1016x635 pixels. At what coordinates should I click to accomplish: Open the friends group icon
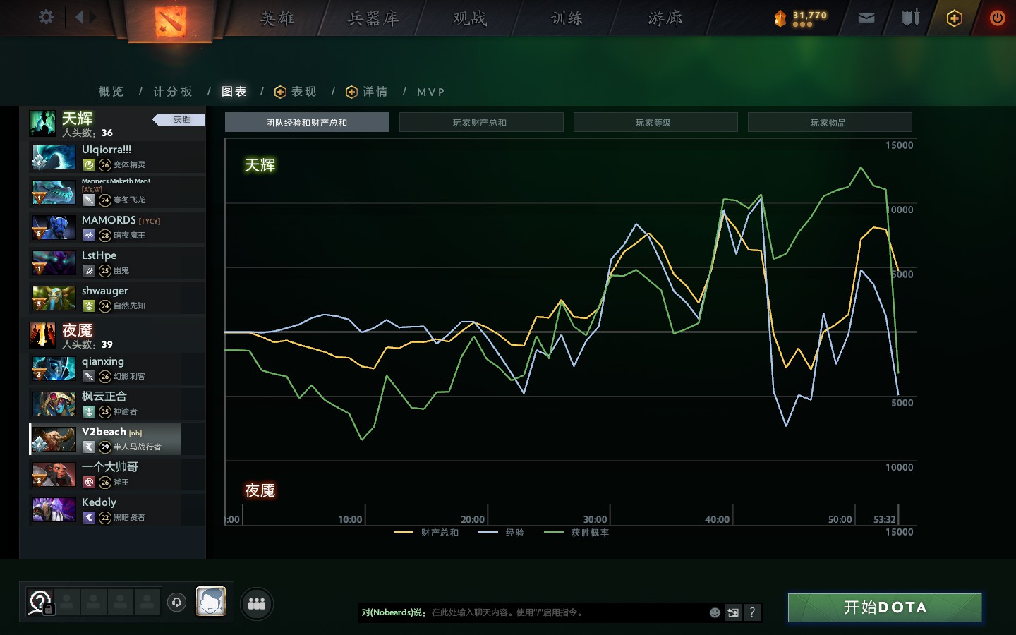click(257, 604)
